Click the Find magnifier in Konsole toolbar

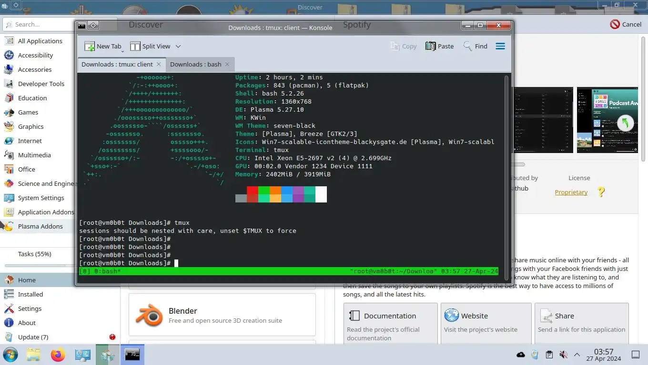[x=467, y=46]
